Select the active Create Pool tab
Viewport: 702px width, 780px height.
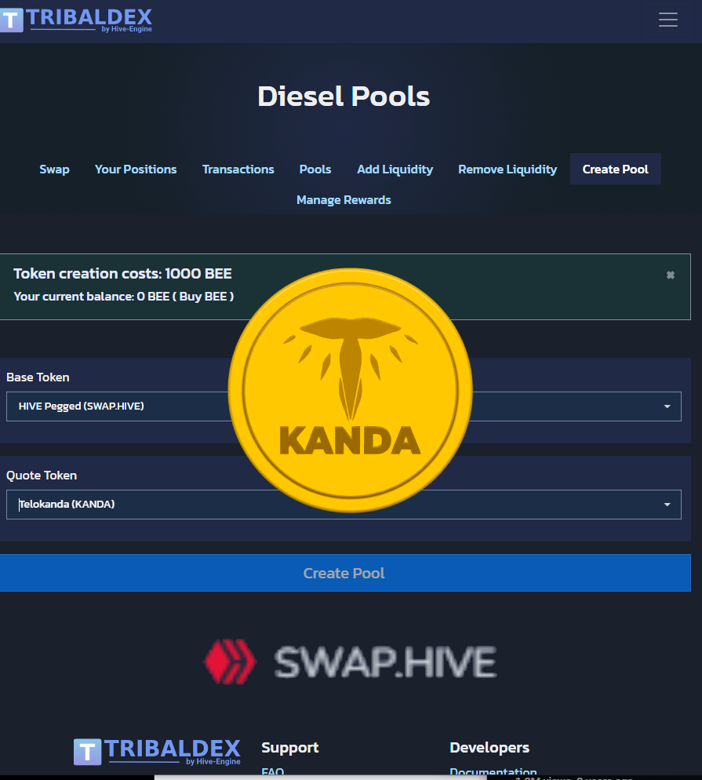(616, 169)
